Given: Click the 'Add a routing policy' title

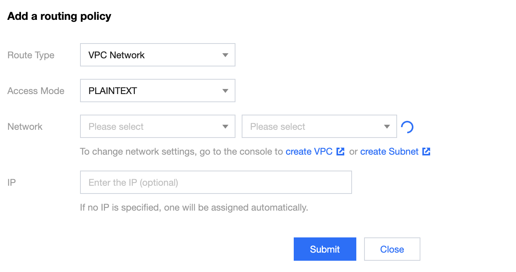Looking at the screenshot, I should pyautogui.click(x=59, y=16).
